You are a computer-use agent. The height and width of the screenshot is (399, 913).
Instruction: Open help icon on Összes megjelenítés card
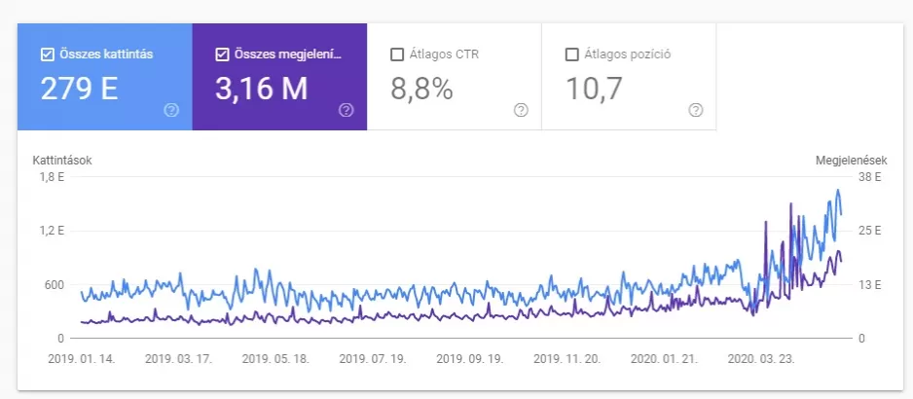347,110
